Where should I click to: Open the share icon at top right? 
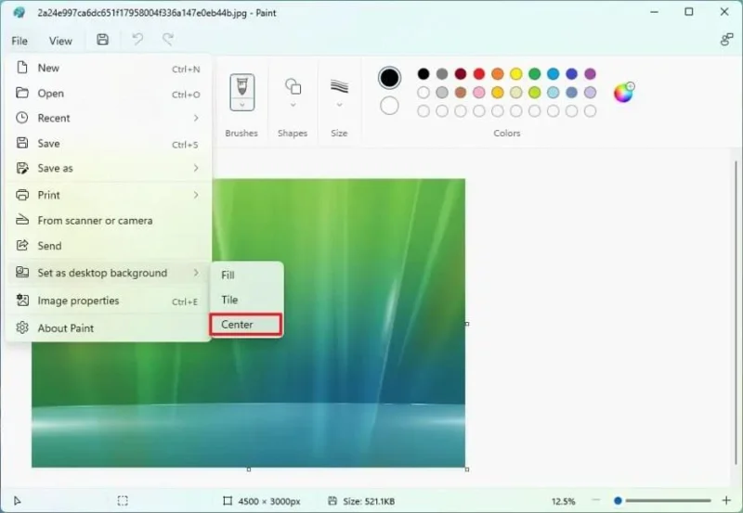pyautogui.click(x=726, y=40)
